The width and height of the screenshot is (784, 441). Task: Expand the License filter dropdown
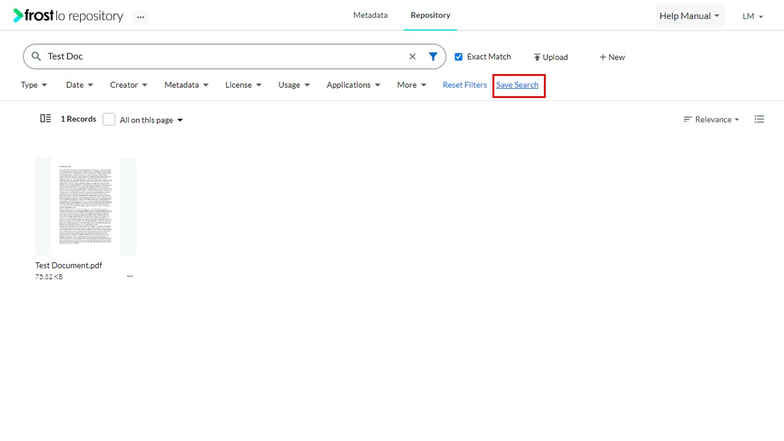point(243,85)
